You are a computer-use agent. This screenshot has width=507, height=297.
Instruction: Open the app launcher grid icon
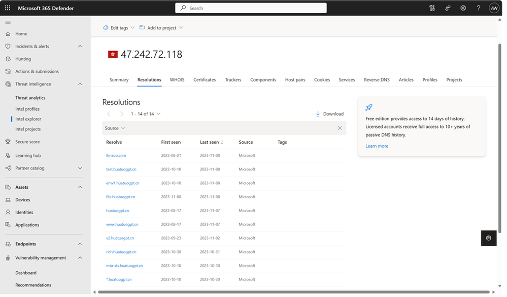8,8
